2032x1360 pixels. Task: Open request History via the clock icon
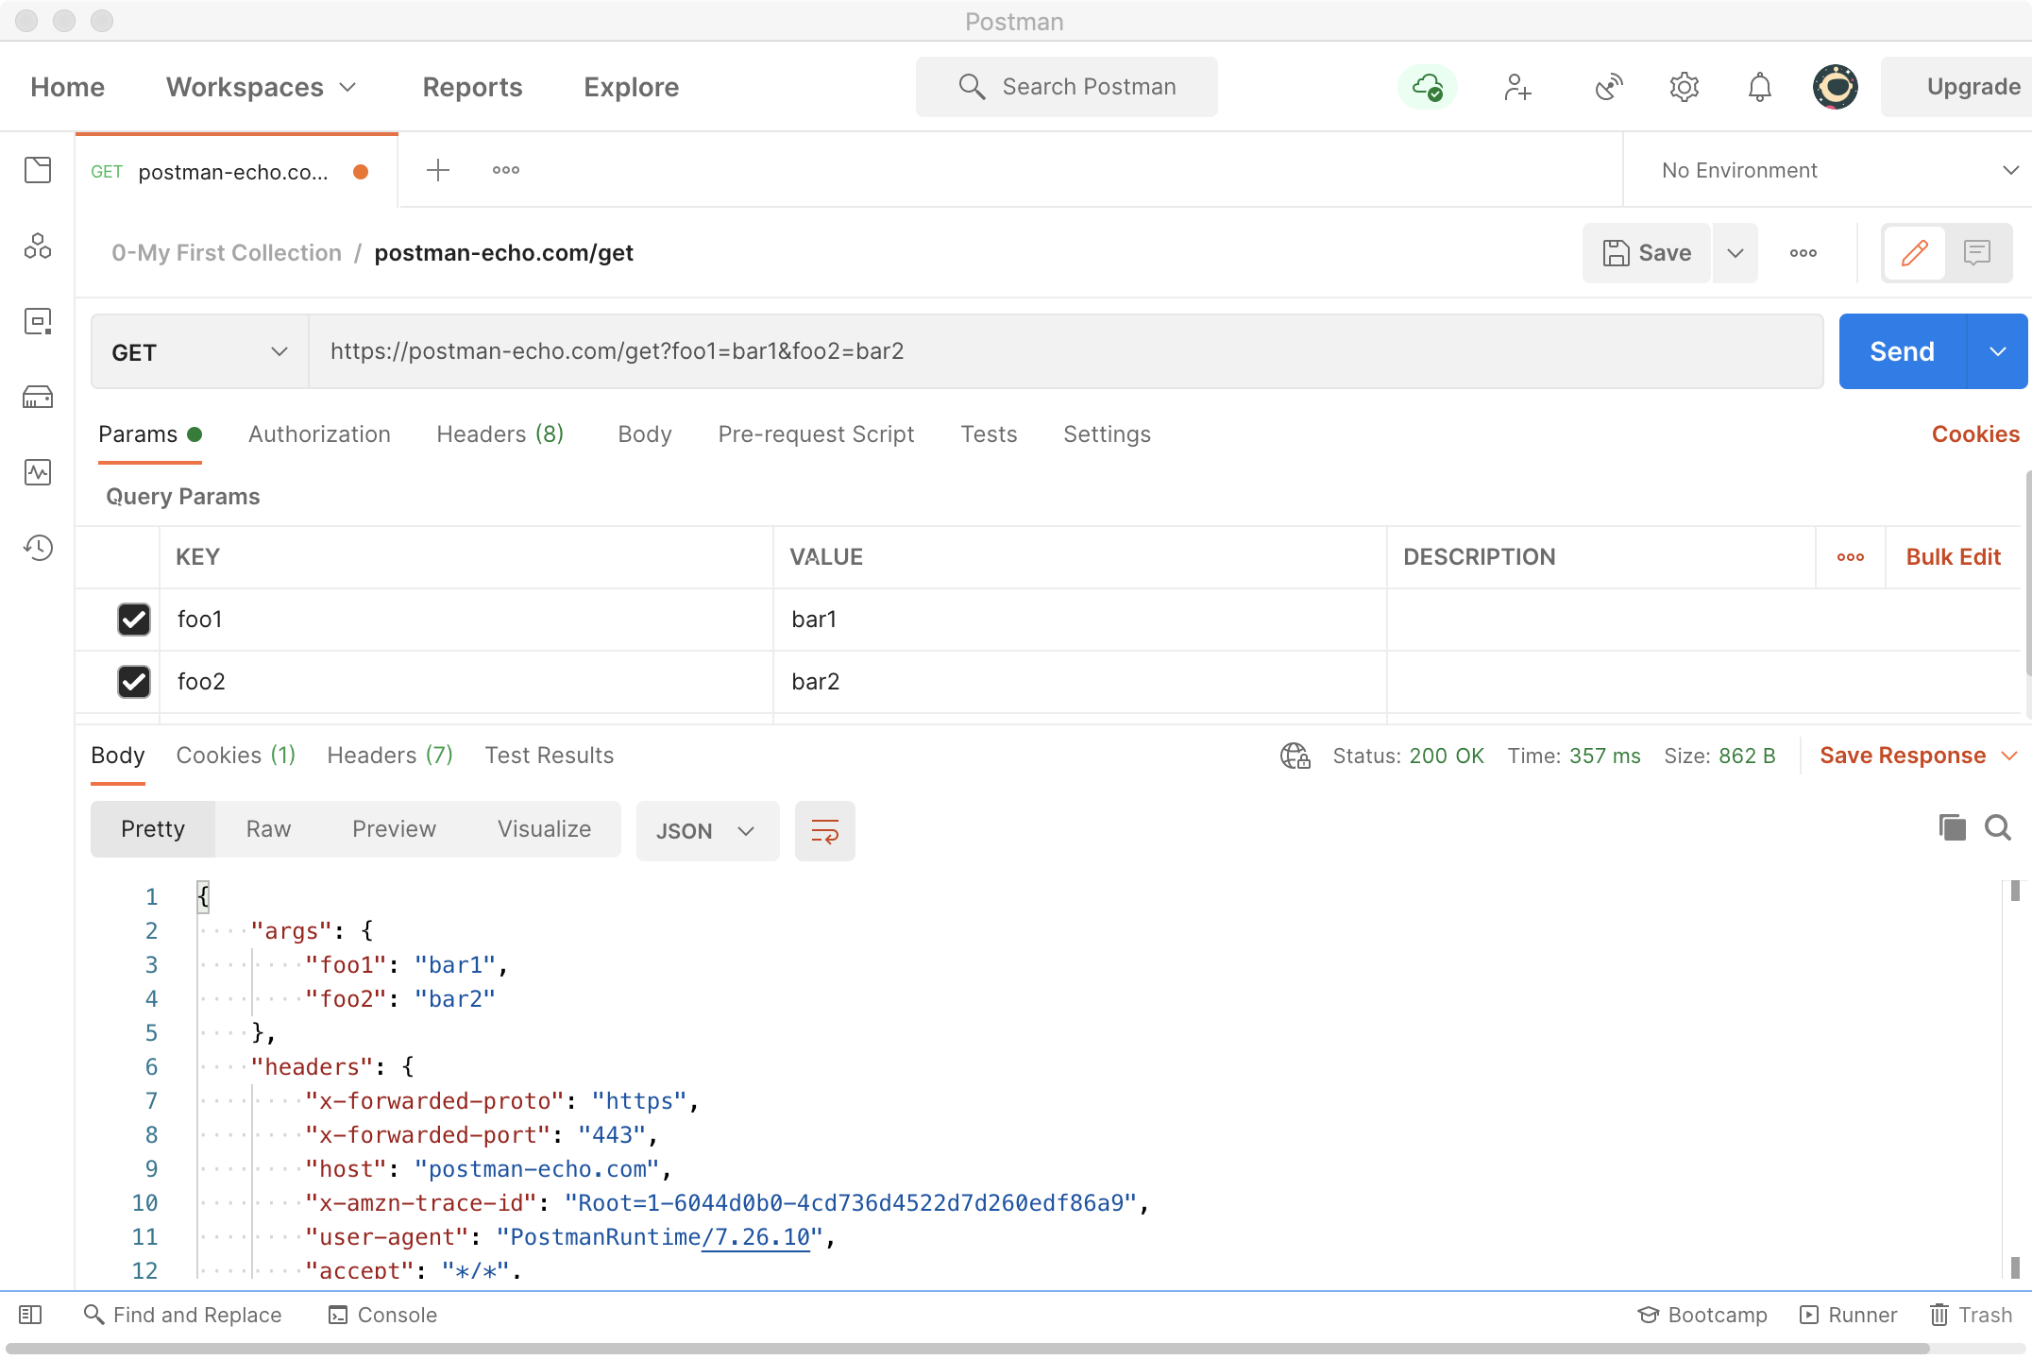[38, 548]
